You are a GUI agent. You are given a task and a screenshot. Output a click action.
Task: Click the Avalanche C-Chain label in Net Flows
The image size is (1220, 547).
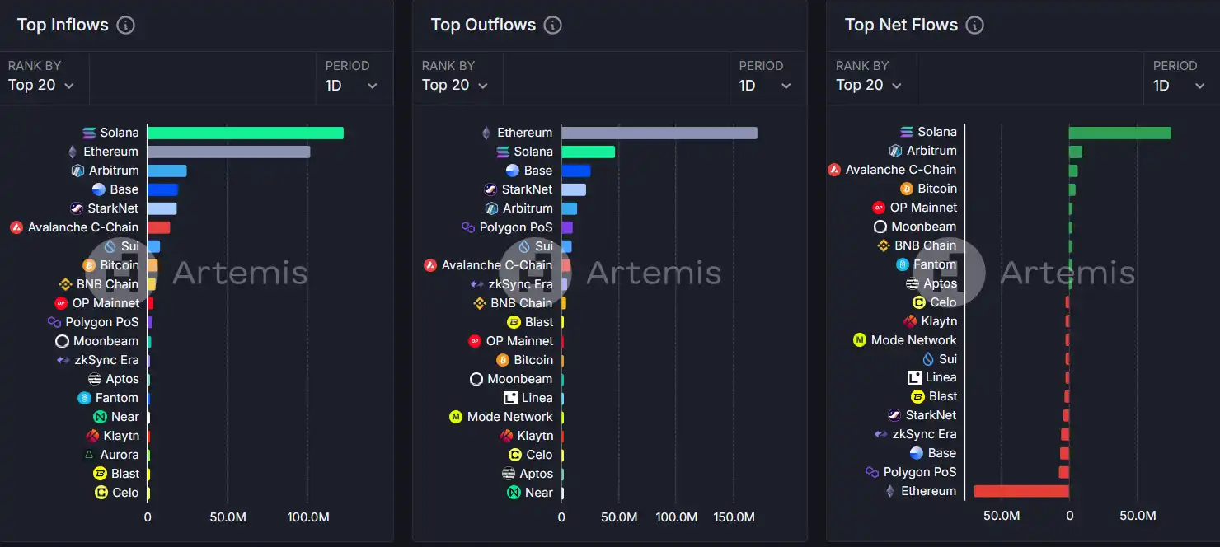[901, 170]
